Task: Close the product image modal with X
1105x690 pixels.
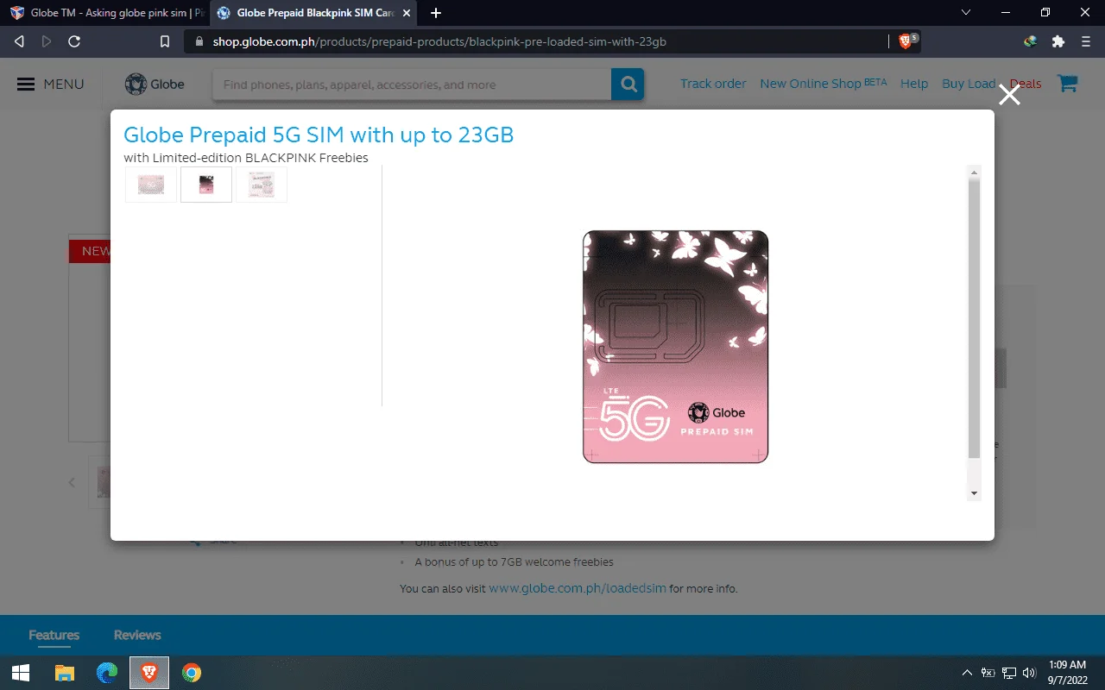Action: [1009, 95]
